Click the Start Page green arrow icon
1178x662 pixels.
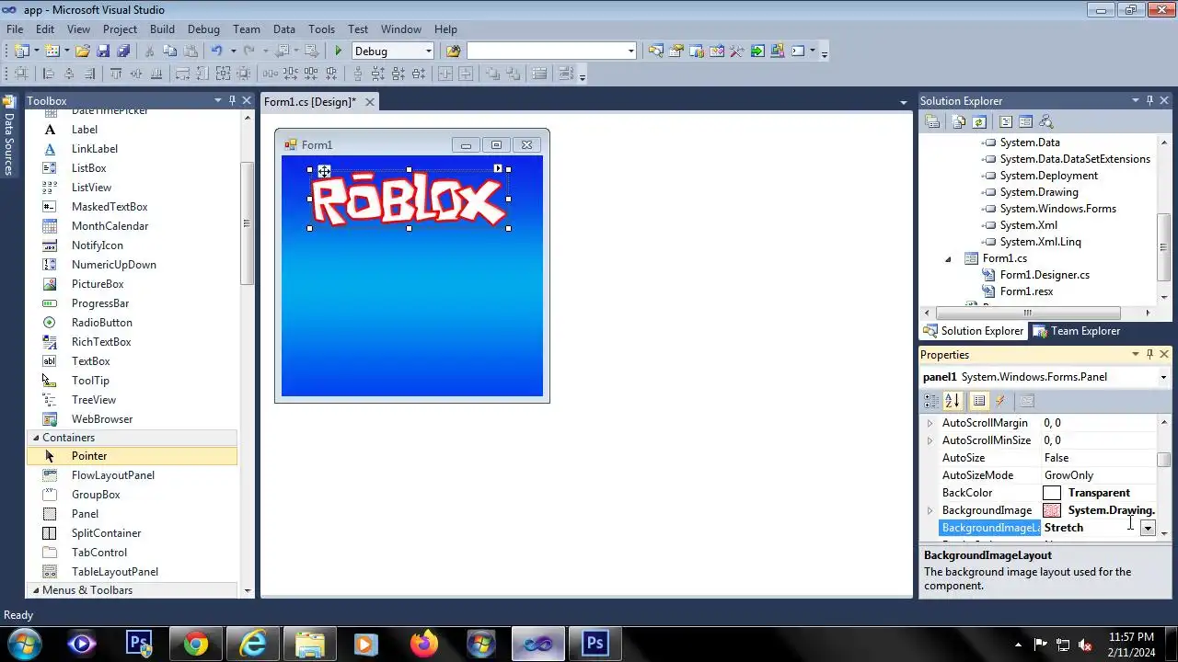click(757, 51)
